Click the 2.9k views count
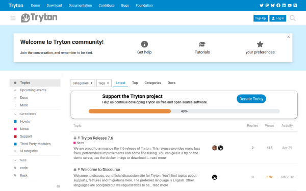This screenshot has width=306, height=191. coord(269,177)
